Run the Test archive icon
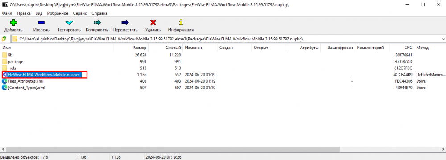This screenshot has height=160, width=446. click(x=69, y=22)
